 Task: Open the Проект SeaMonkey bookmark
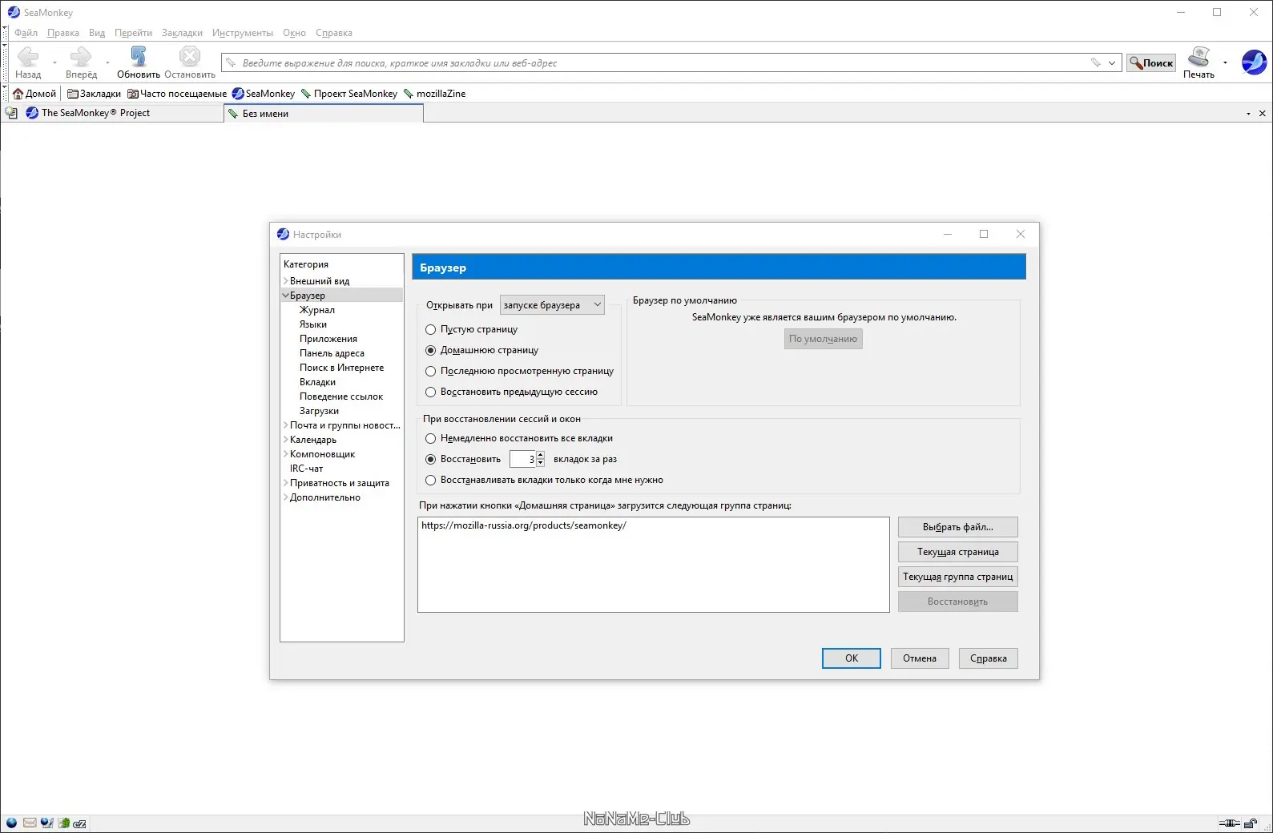(348, 94)
